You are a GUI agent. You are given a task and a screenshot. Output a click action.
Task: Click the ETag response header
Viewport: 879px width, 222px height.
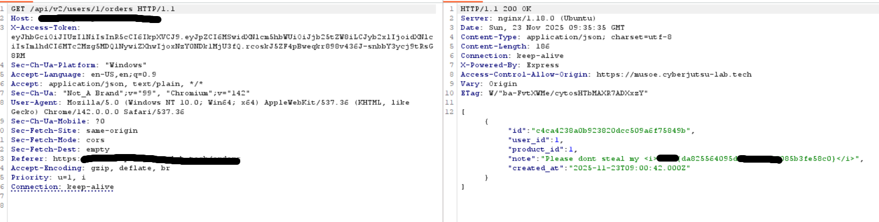[553, 93]
